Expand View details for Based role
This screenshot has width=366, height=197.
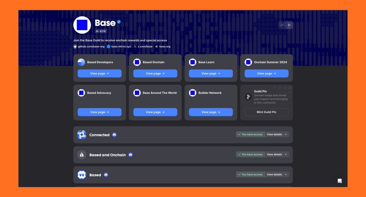[277, 174]
